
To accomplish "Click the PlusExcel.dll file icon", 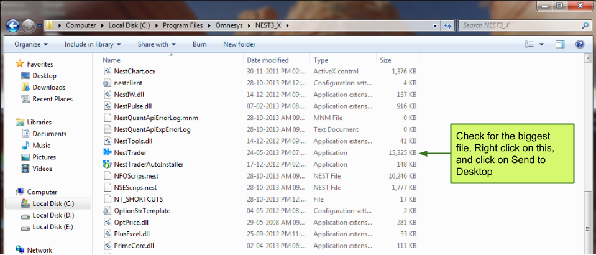I will [x=107, y=234].
